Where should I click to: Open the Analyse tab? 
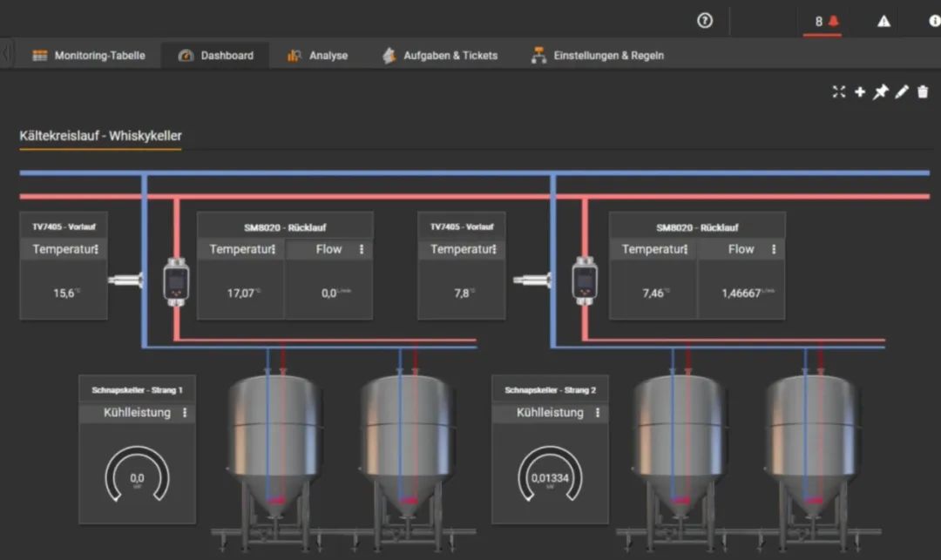(318, 55)
